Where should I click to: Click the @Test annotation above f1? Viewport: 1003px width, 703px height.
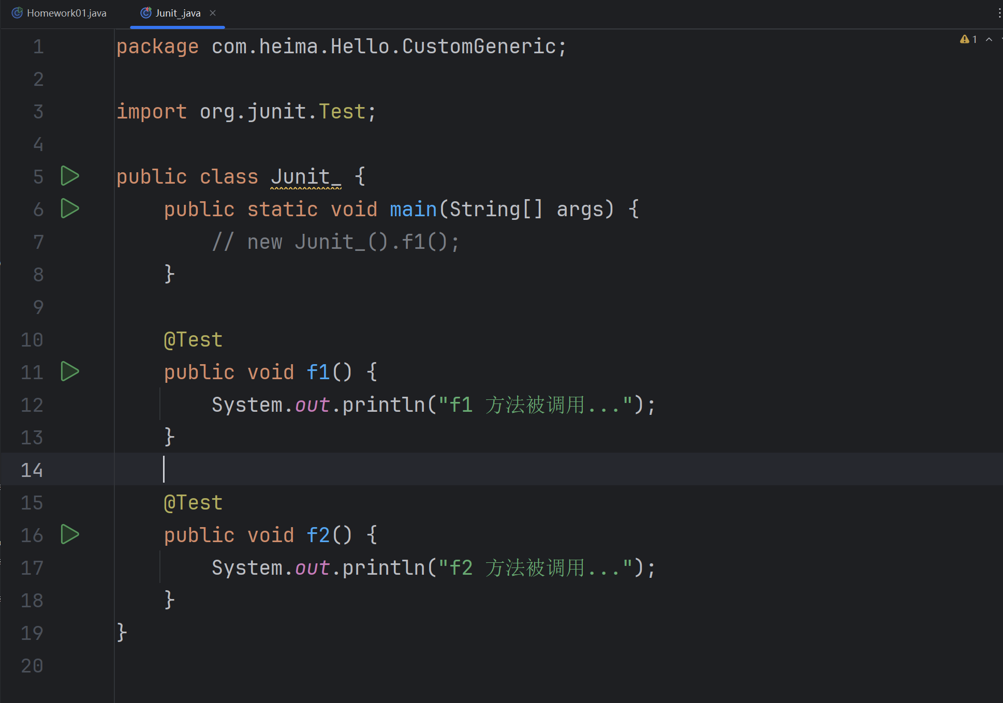coord(193,340)
